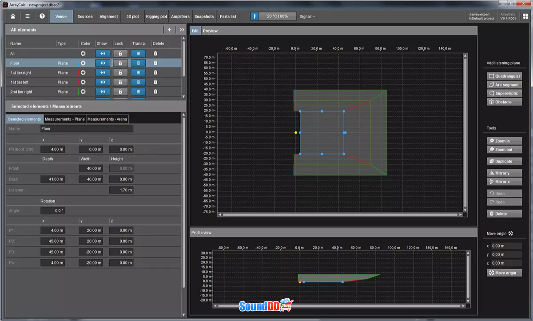
Task: Add an Arc segment listening plane
Action: [x=505, y=85]
